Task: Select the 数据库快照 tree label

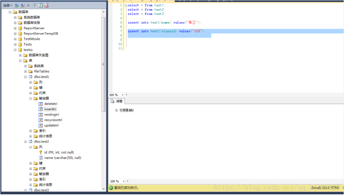Action: (32, 23)
